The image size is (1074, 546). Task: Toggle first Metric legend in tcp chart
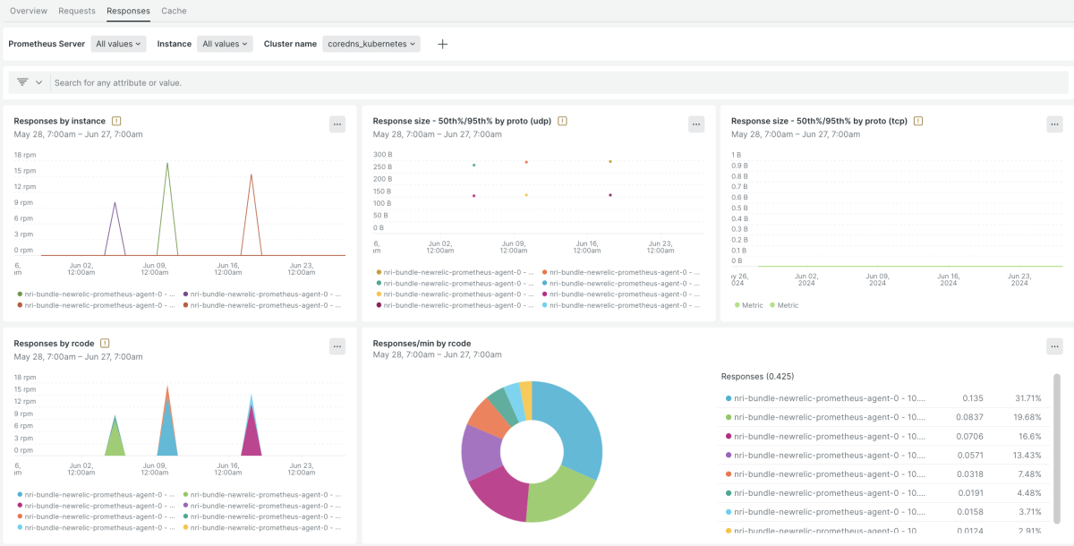point(752,305)
